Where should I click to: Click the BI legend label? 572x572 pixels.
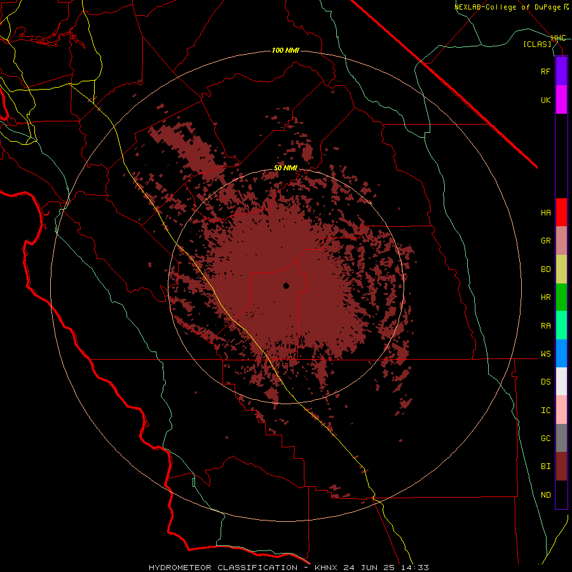point(545,466)
